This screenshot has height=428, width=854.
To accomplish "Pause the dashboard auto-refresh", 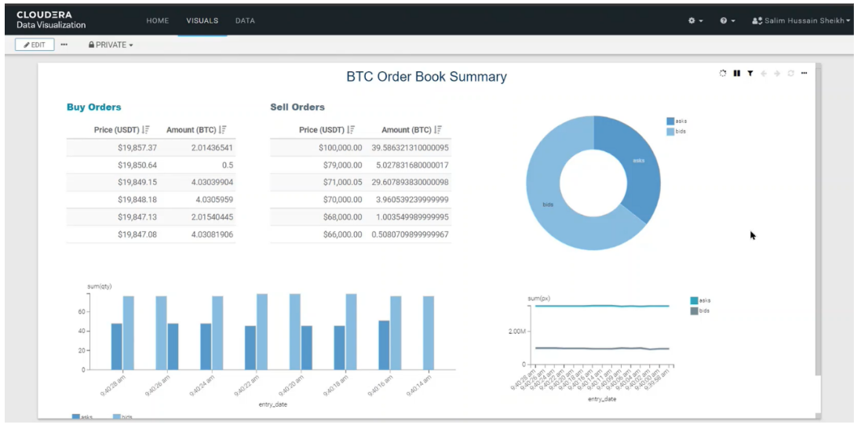I will (x=736, y=74).
